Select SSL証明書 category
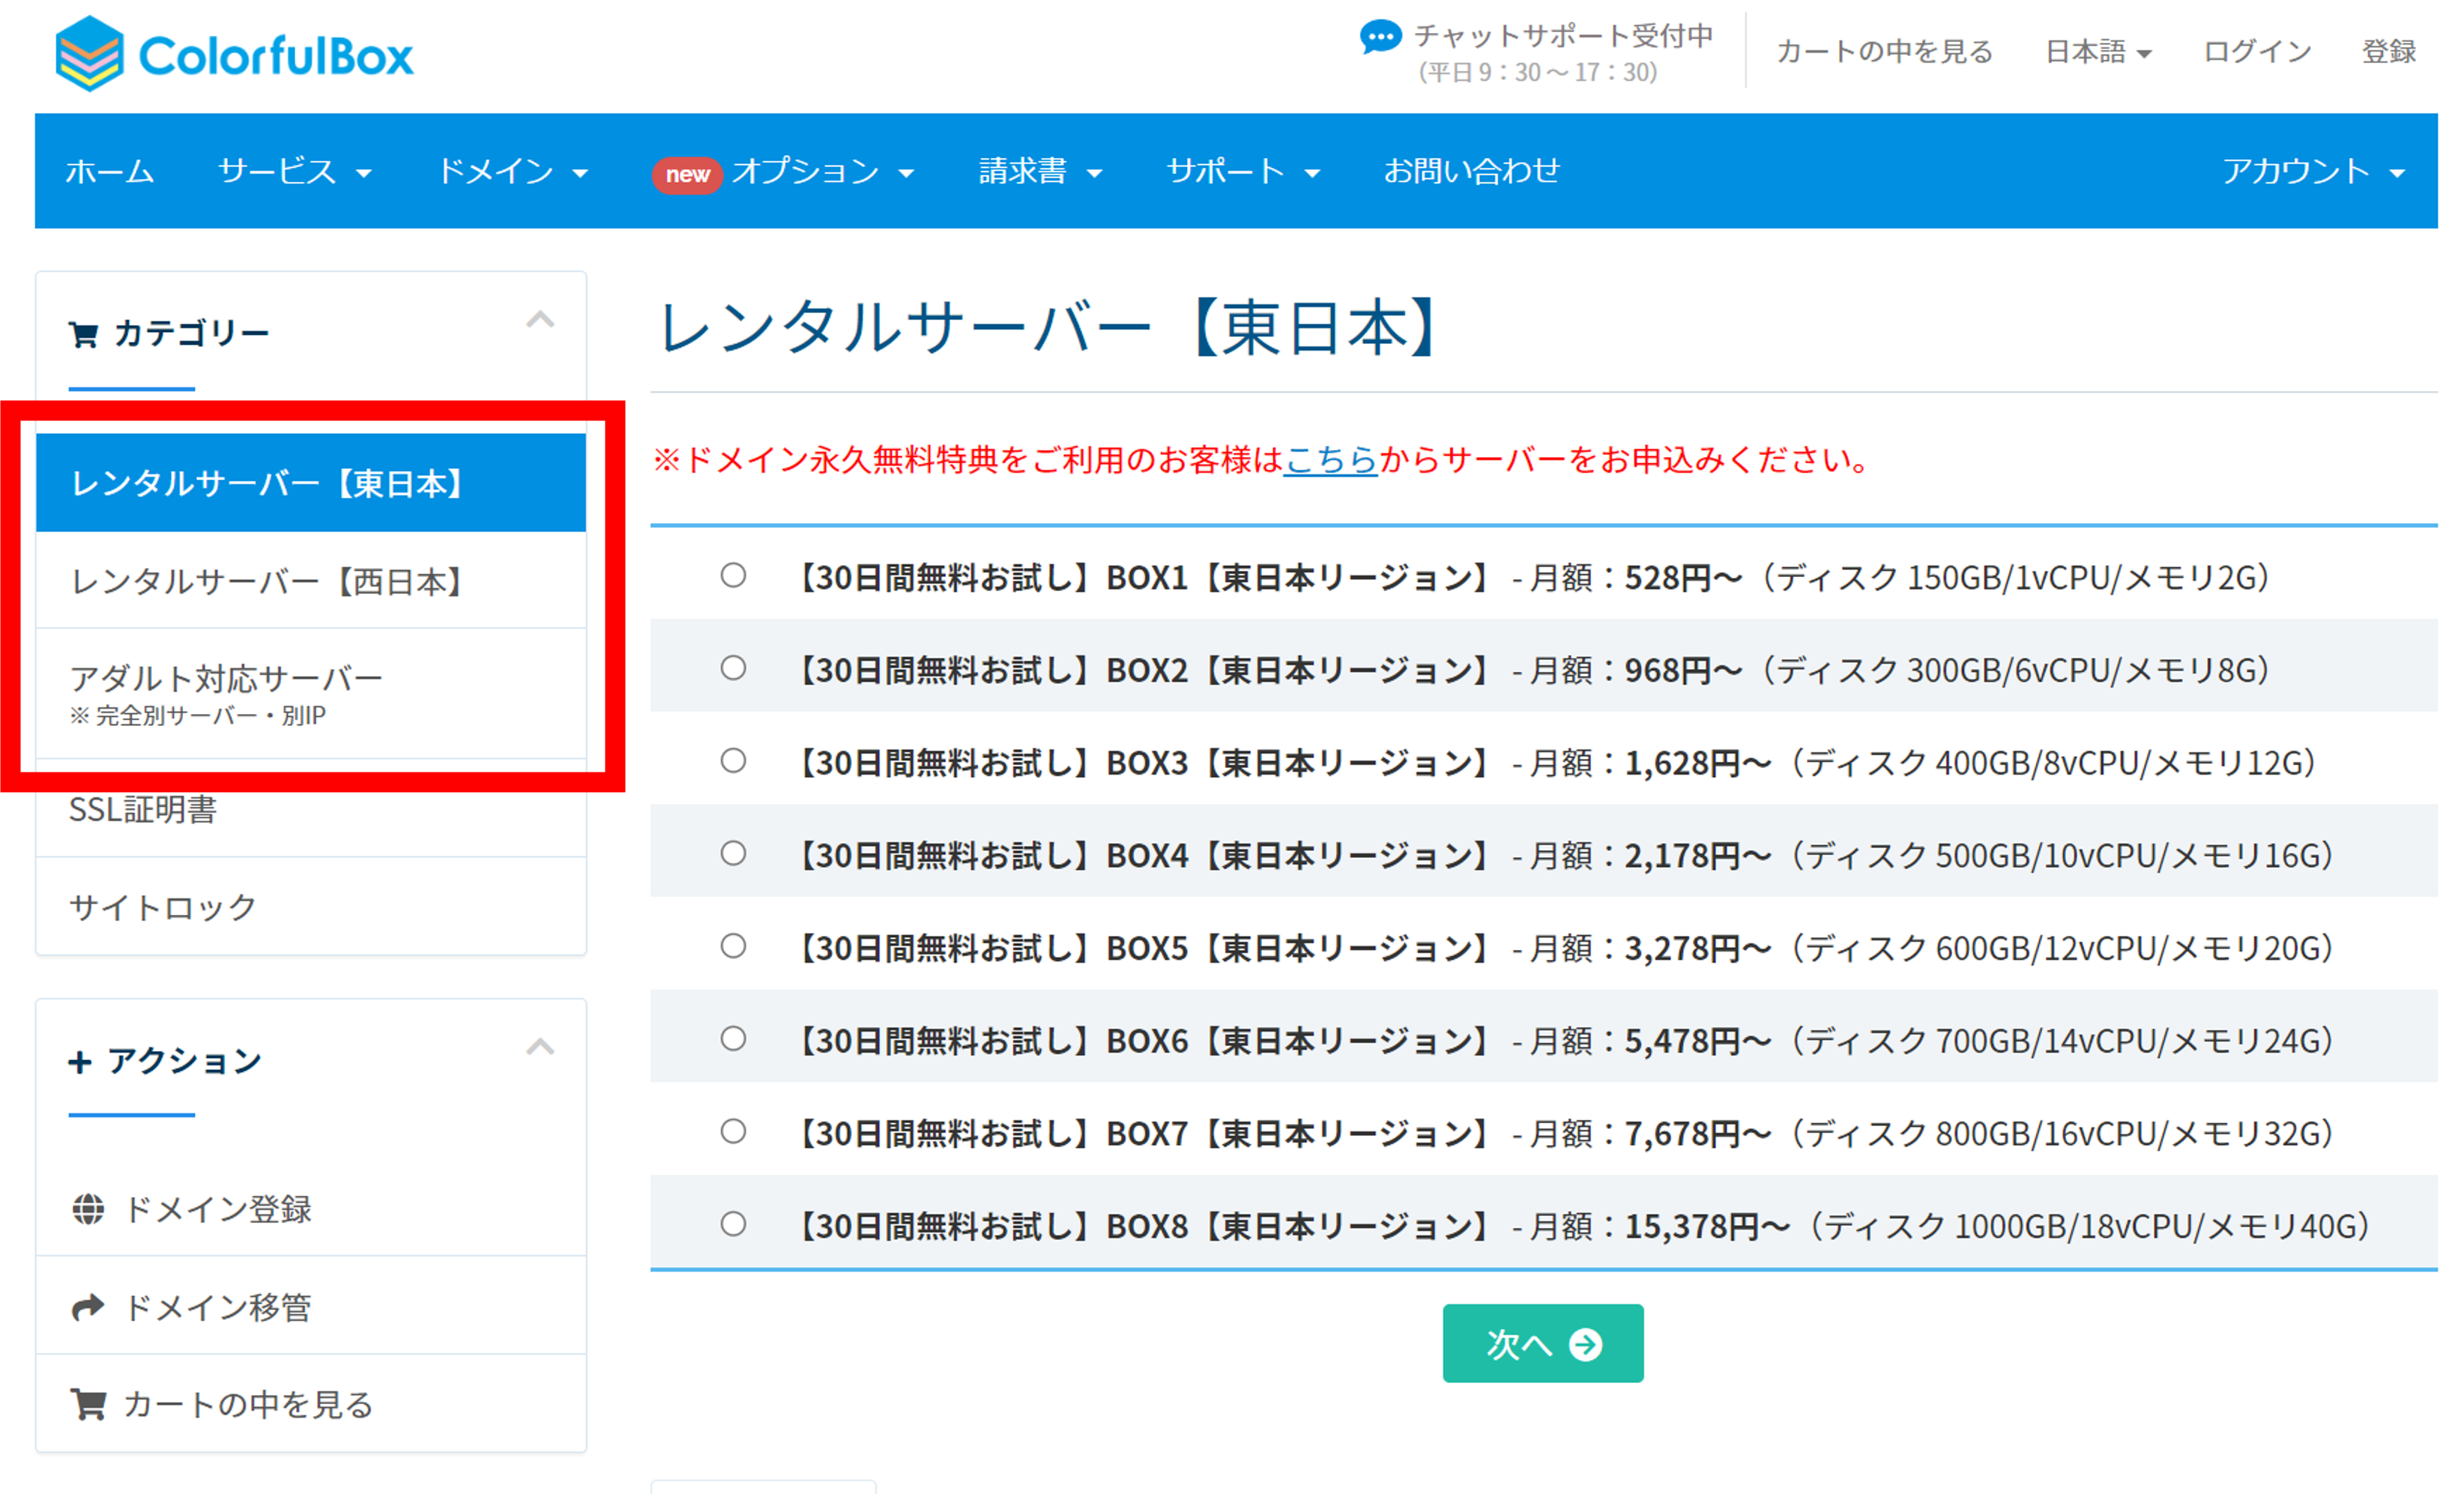The width and height of the screenshot is (2464, 1494). [311, 809]
